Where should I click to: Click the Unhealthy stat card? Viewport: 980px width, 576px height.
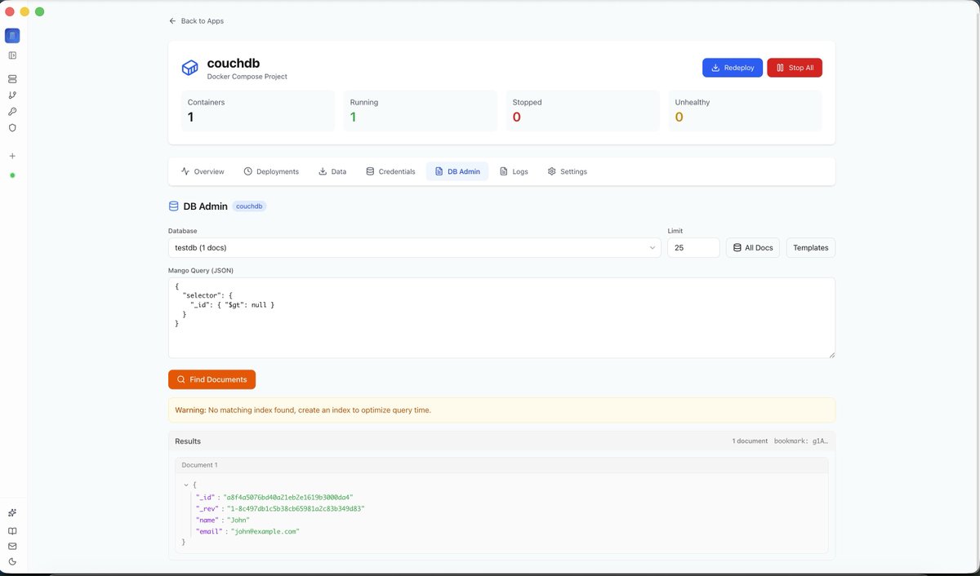coord(746,110)
